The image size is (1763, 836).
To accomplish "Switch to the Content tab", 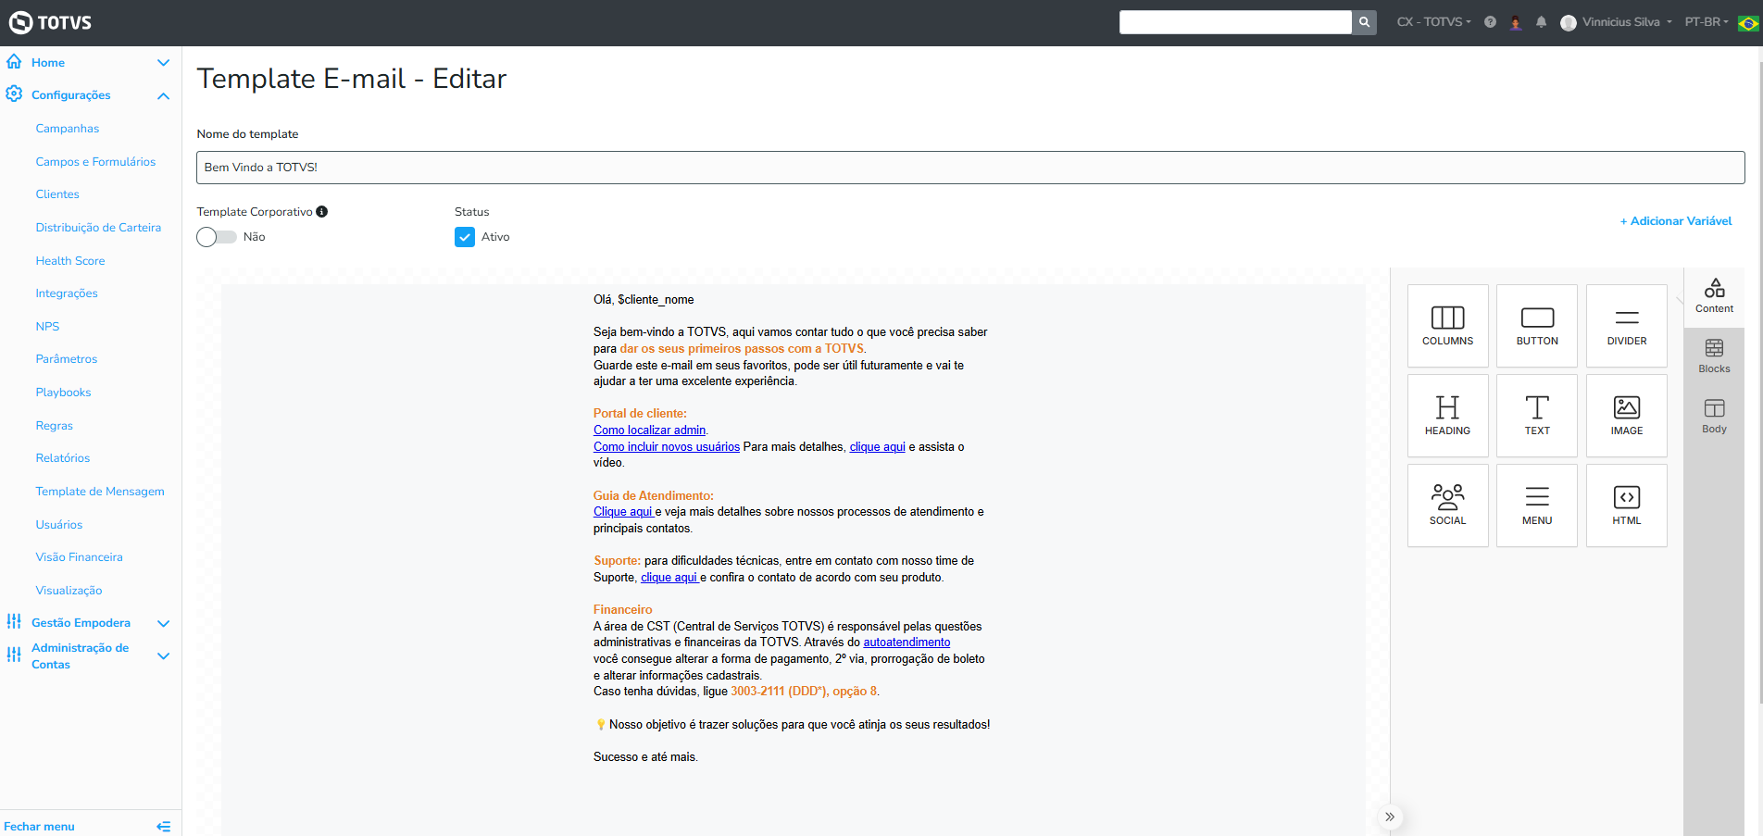I will (1714, 296).
